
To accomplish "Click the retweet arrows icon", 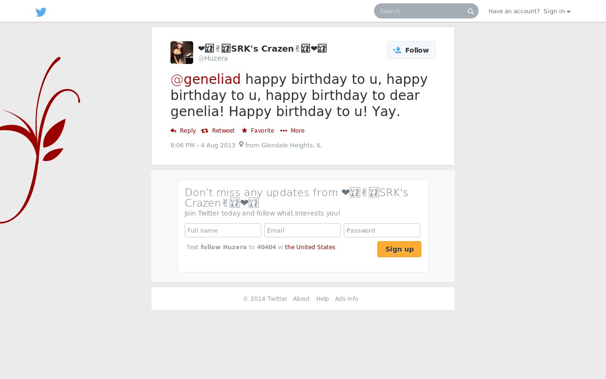I will click(x=205, y=131).
